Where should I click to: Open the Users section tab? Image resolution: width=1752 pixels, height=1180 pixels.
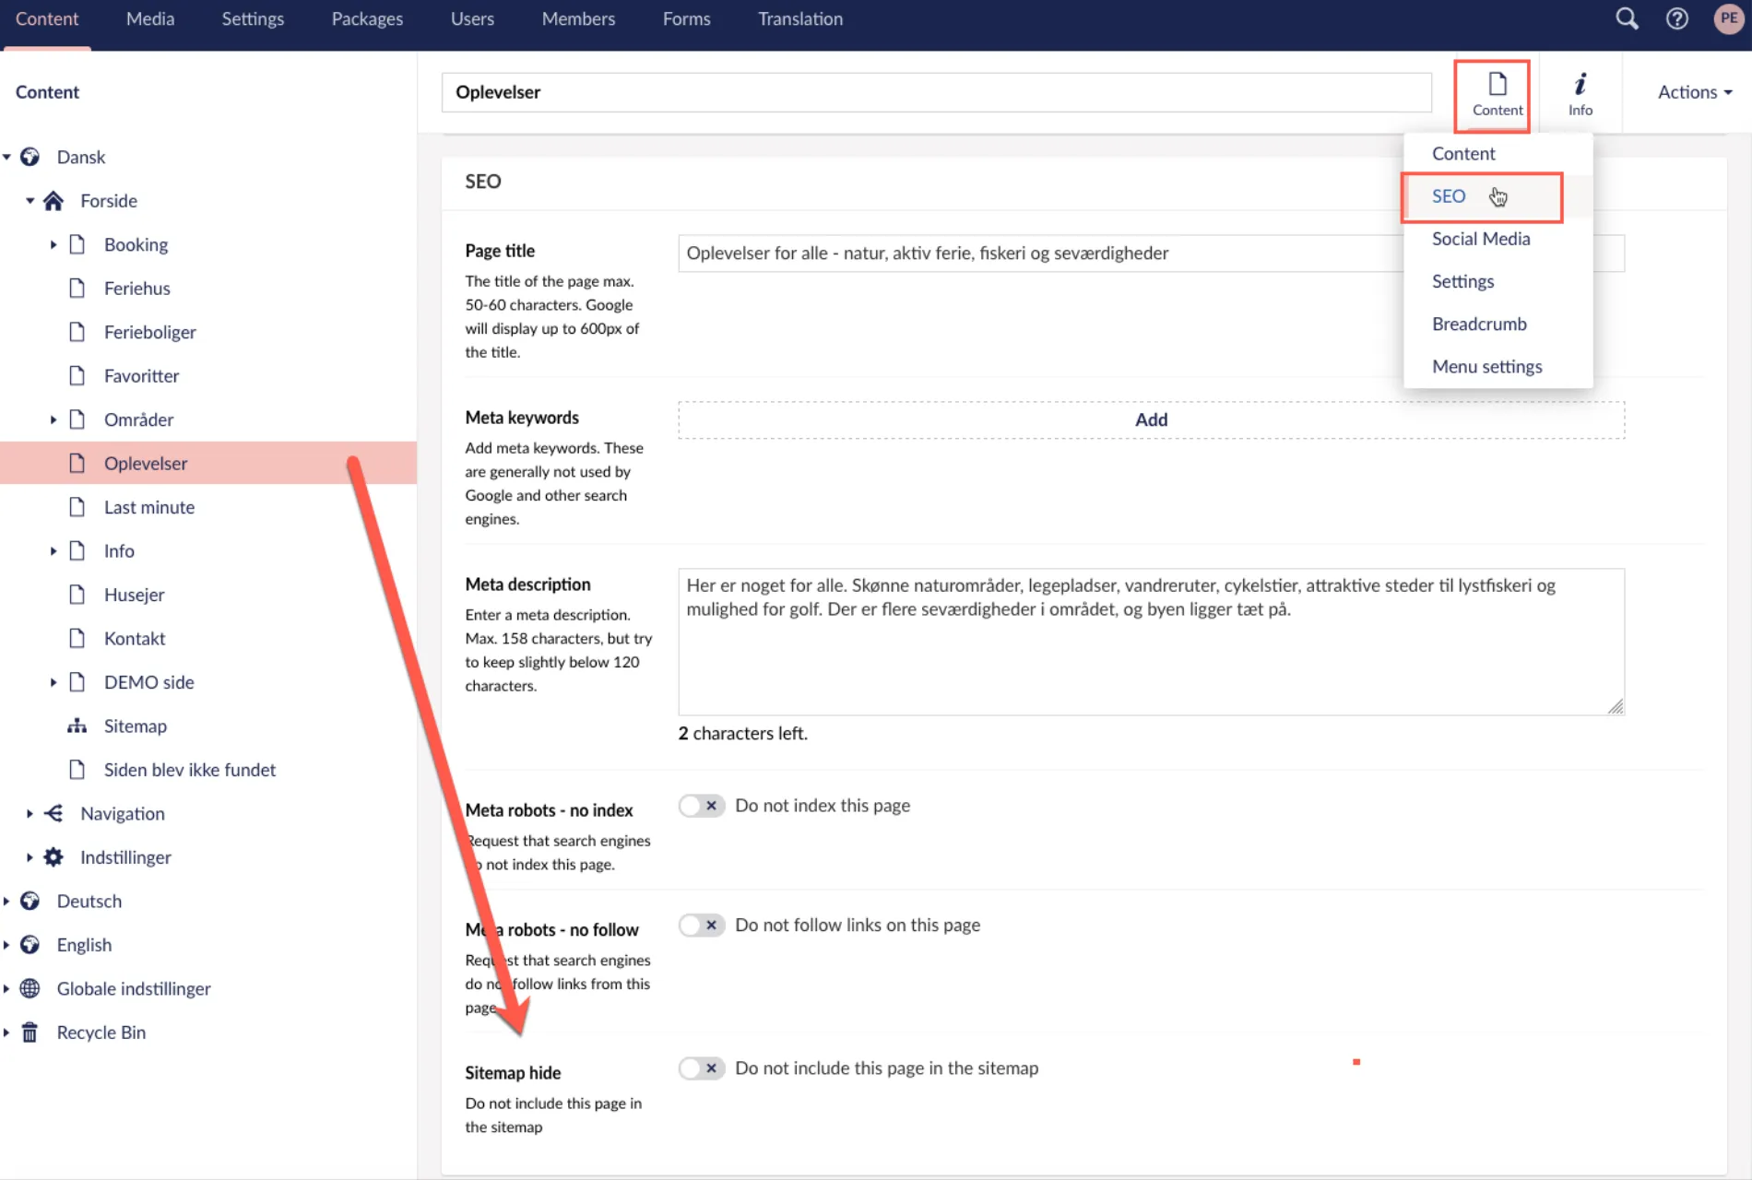(x=472, y=18)
